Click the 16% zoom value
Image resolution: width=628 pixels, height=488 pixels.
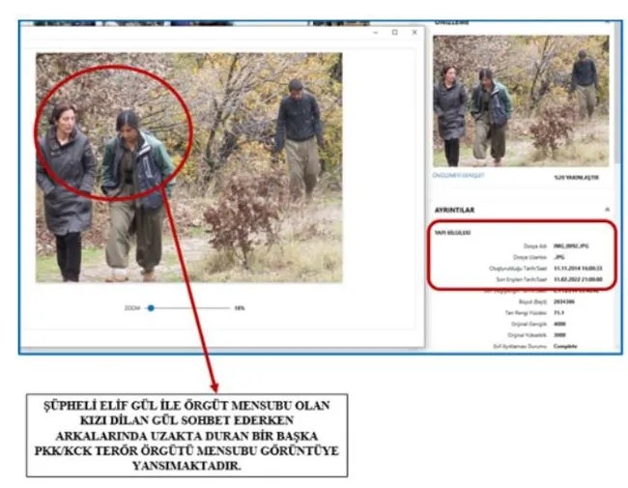tap(240, 308)
